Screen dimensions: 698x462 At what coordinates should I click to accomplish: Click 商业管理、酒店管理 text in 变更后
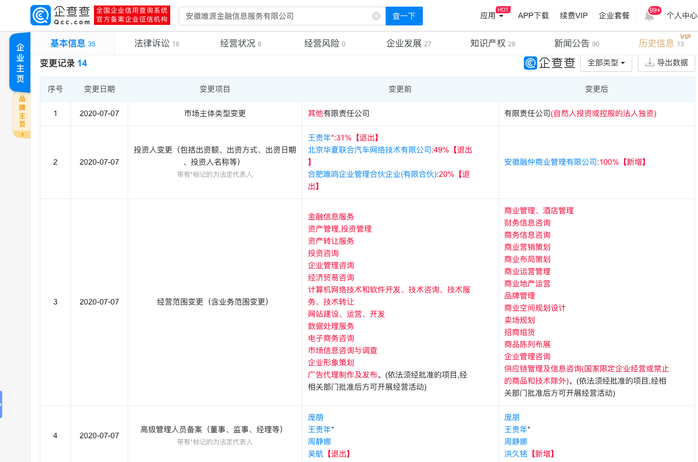point(539,211)
